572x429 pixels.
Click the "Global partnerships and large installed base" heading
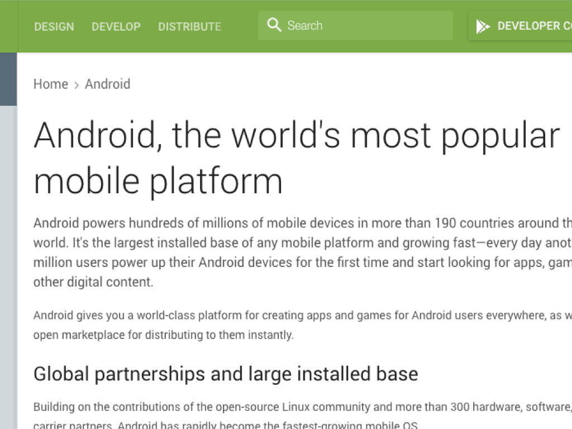click(226, 374)
